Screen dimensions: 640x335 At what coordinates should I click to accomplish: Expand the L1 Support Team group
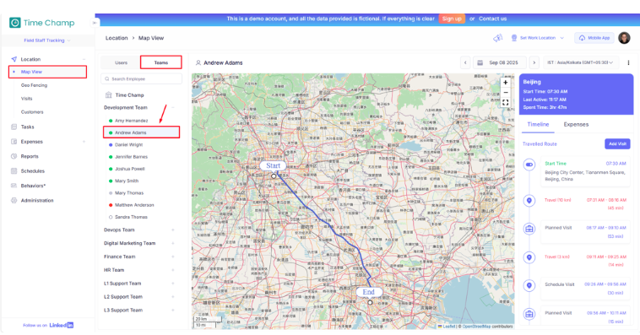tap(172, 284)
